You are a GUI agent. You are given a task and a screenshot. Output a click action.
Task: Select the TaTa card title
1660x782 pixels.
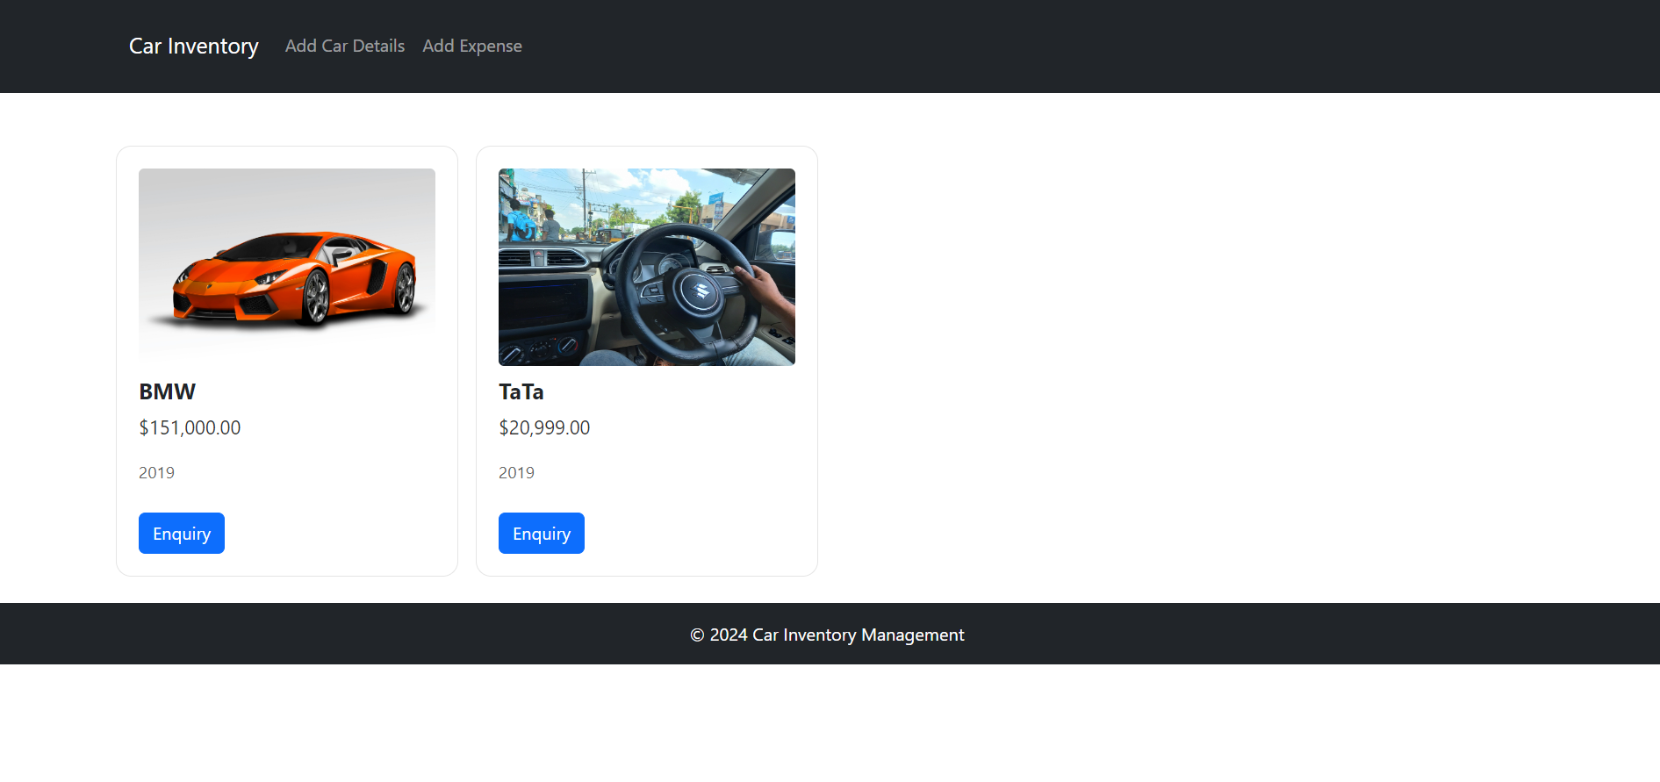coord(521,391)
